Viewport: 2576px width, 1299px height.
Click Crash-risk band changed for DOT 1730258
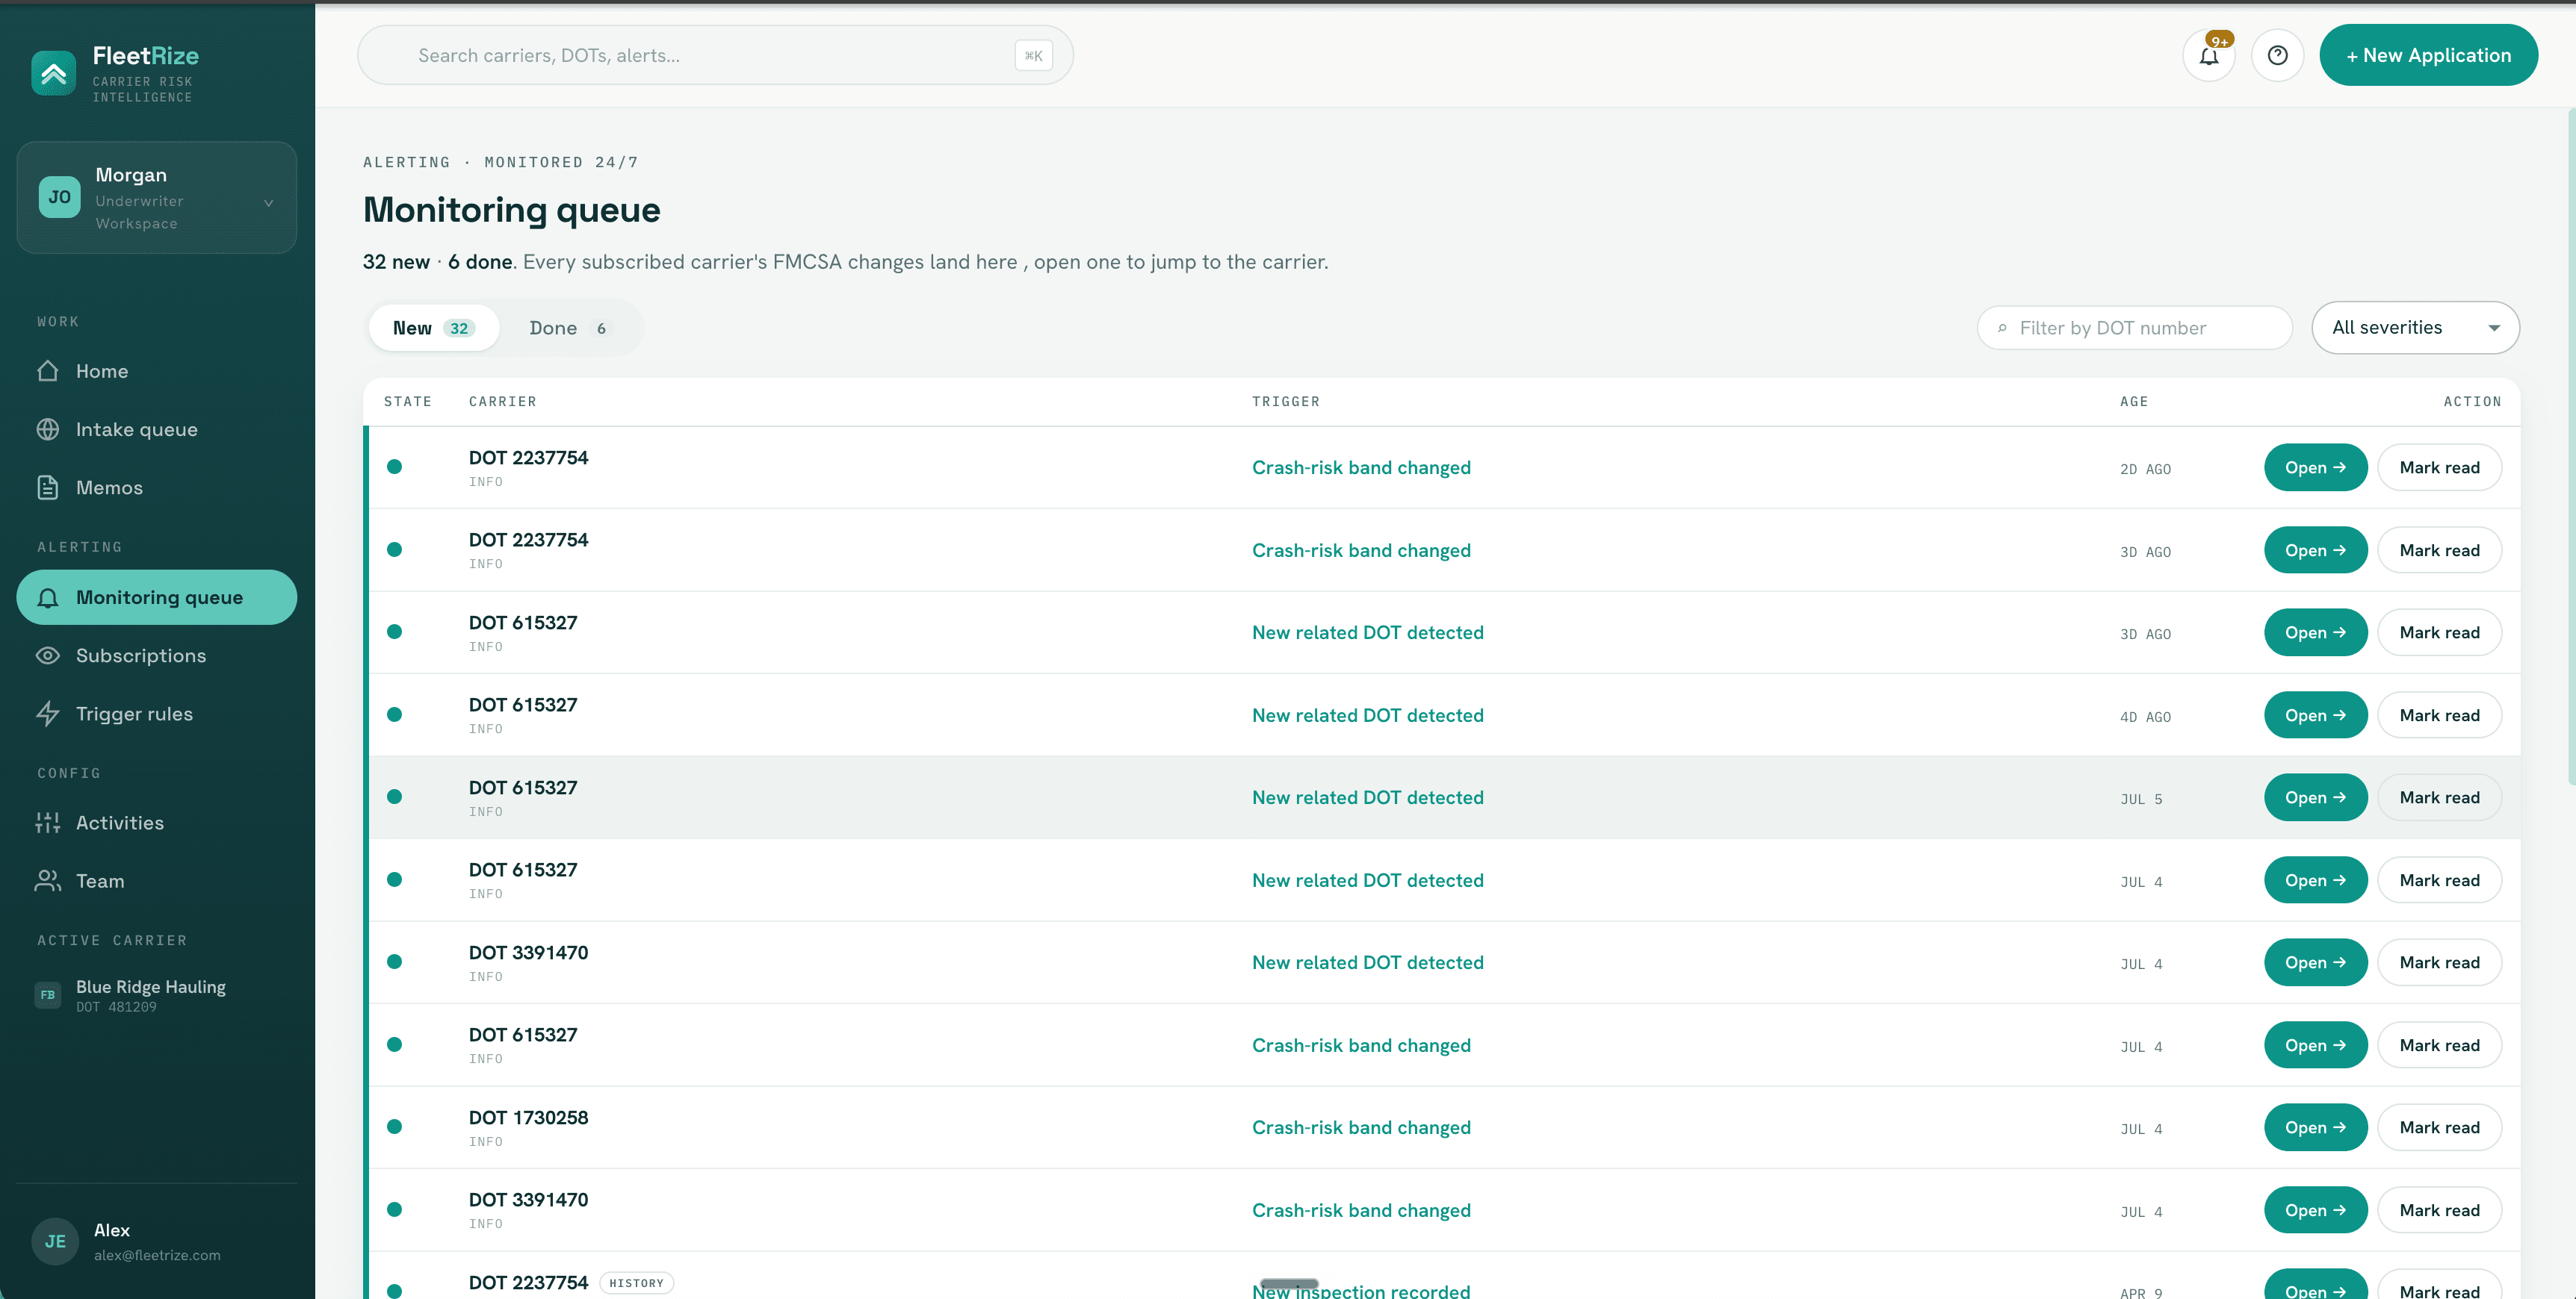(1361, 1127)
